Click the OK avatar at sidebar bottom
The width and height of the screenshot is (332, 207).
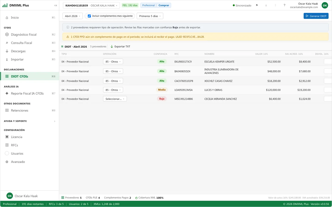(x=10, y=196)
